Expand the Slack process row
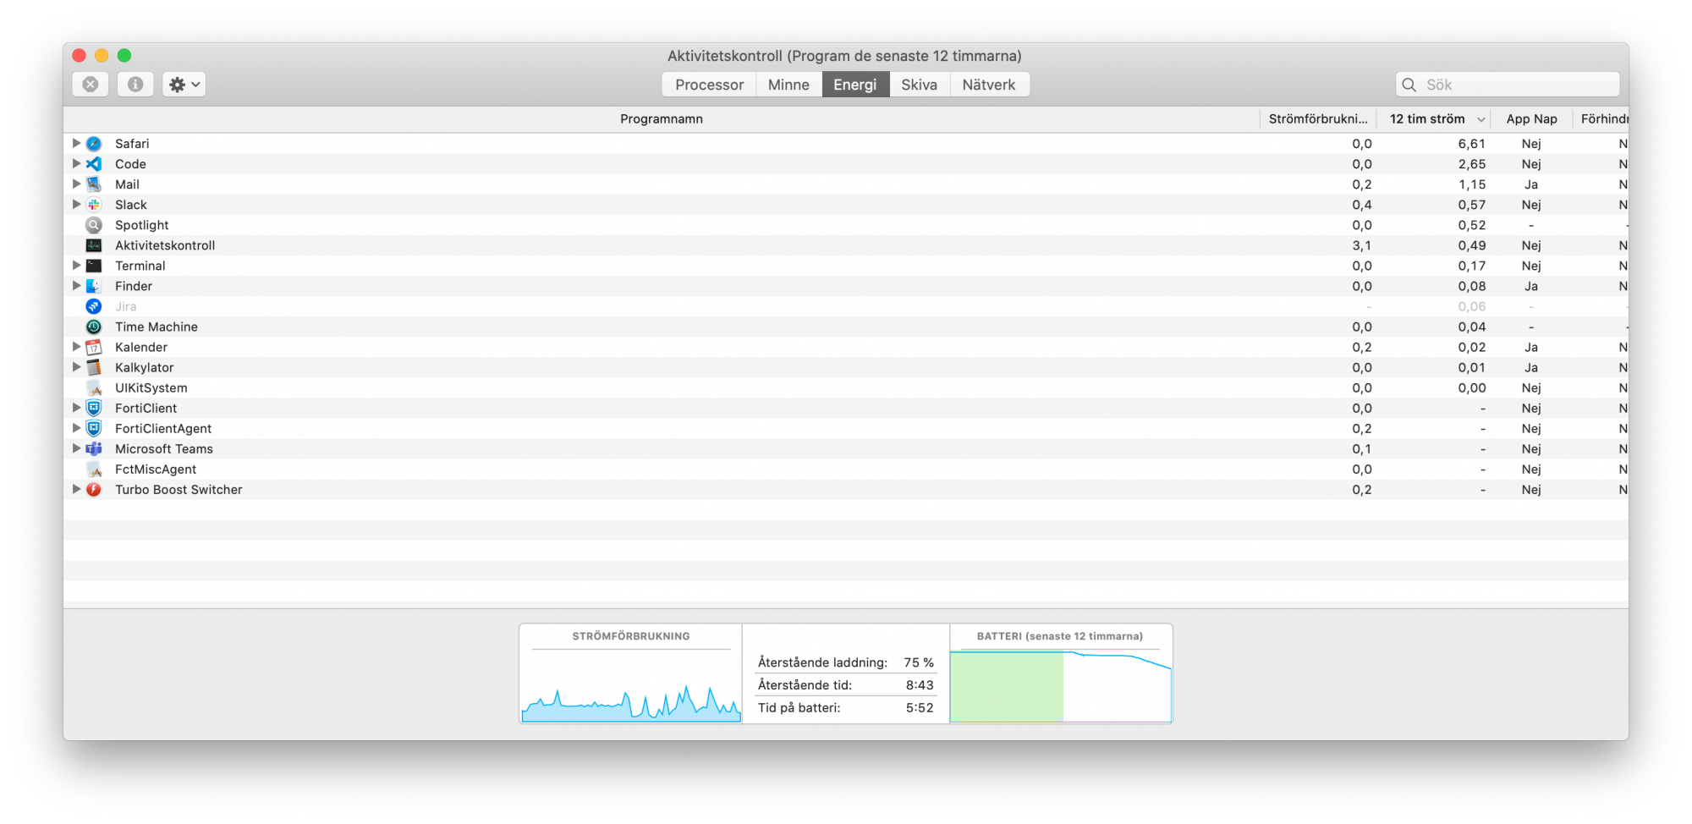 point(76,205)
